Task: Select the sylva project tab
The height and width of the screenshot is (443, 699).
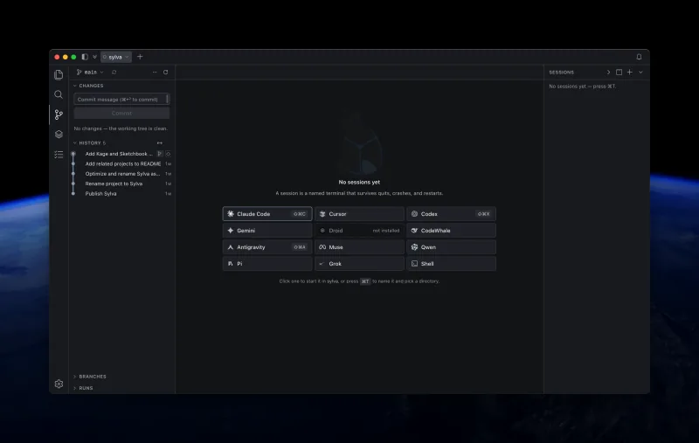Action: (x=115, y=57)
